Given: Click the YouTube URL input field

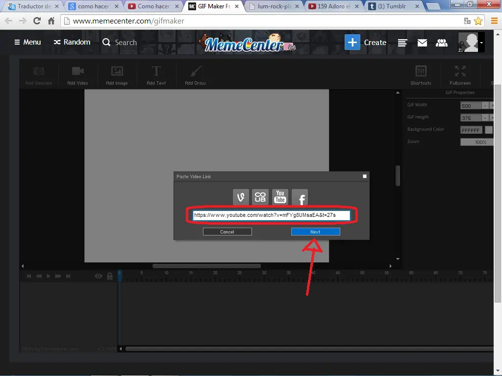Looking at the screenshot, I should [x=271, y=215].
